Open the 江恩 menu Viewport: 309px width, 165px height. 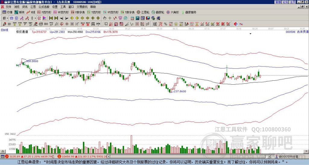[x=33, y=7]
